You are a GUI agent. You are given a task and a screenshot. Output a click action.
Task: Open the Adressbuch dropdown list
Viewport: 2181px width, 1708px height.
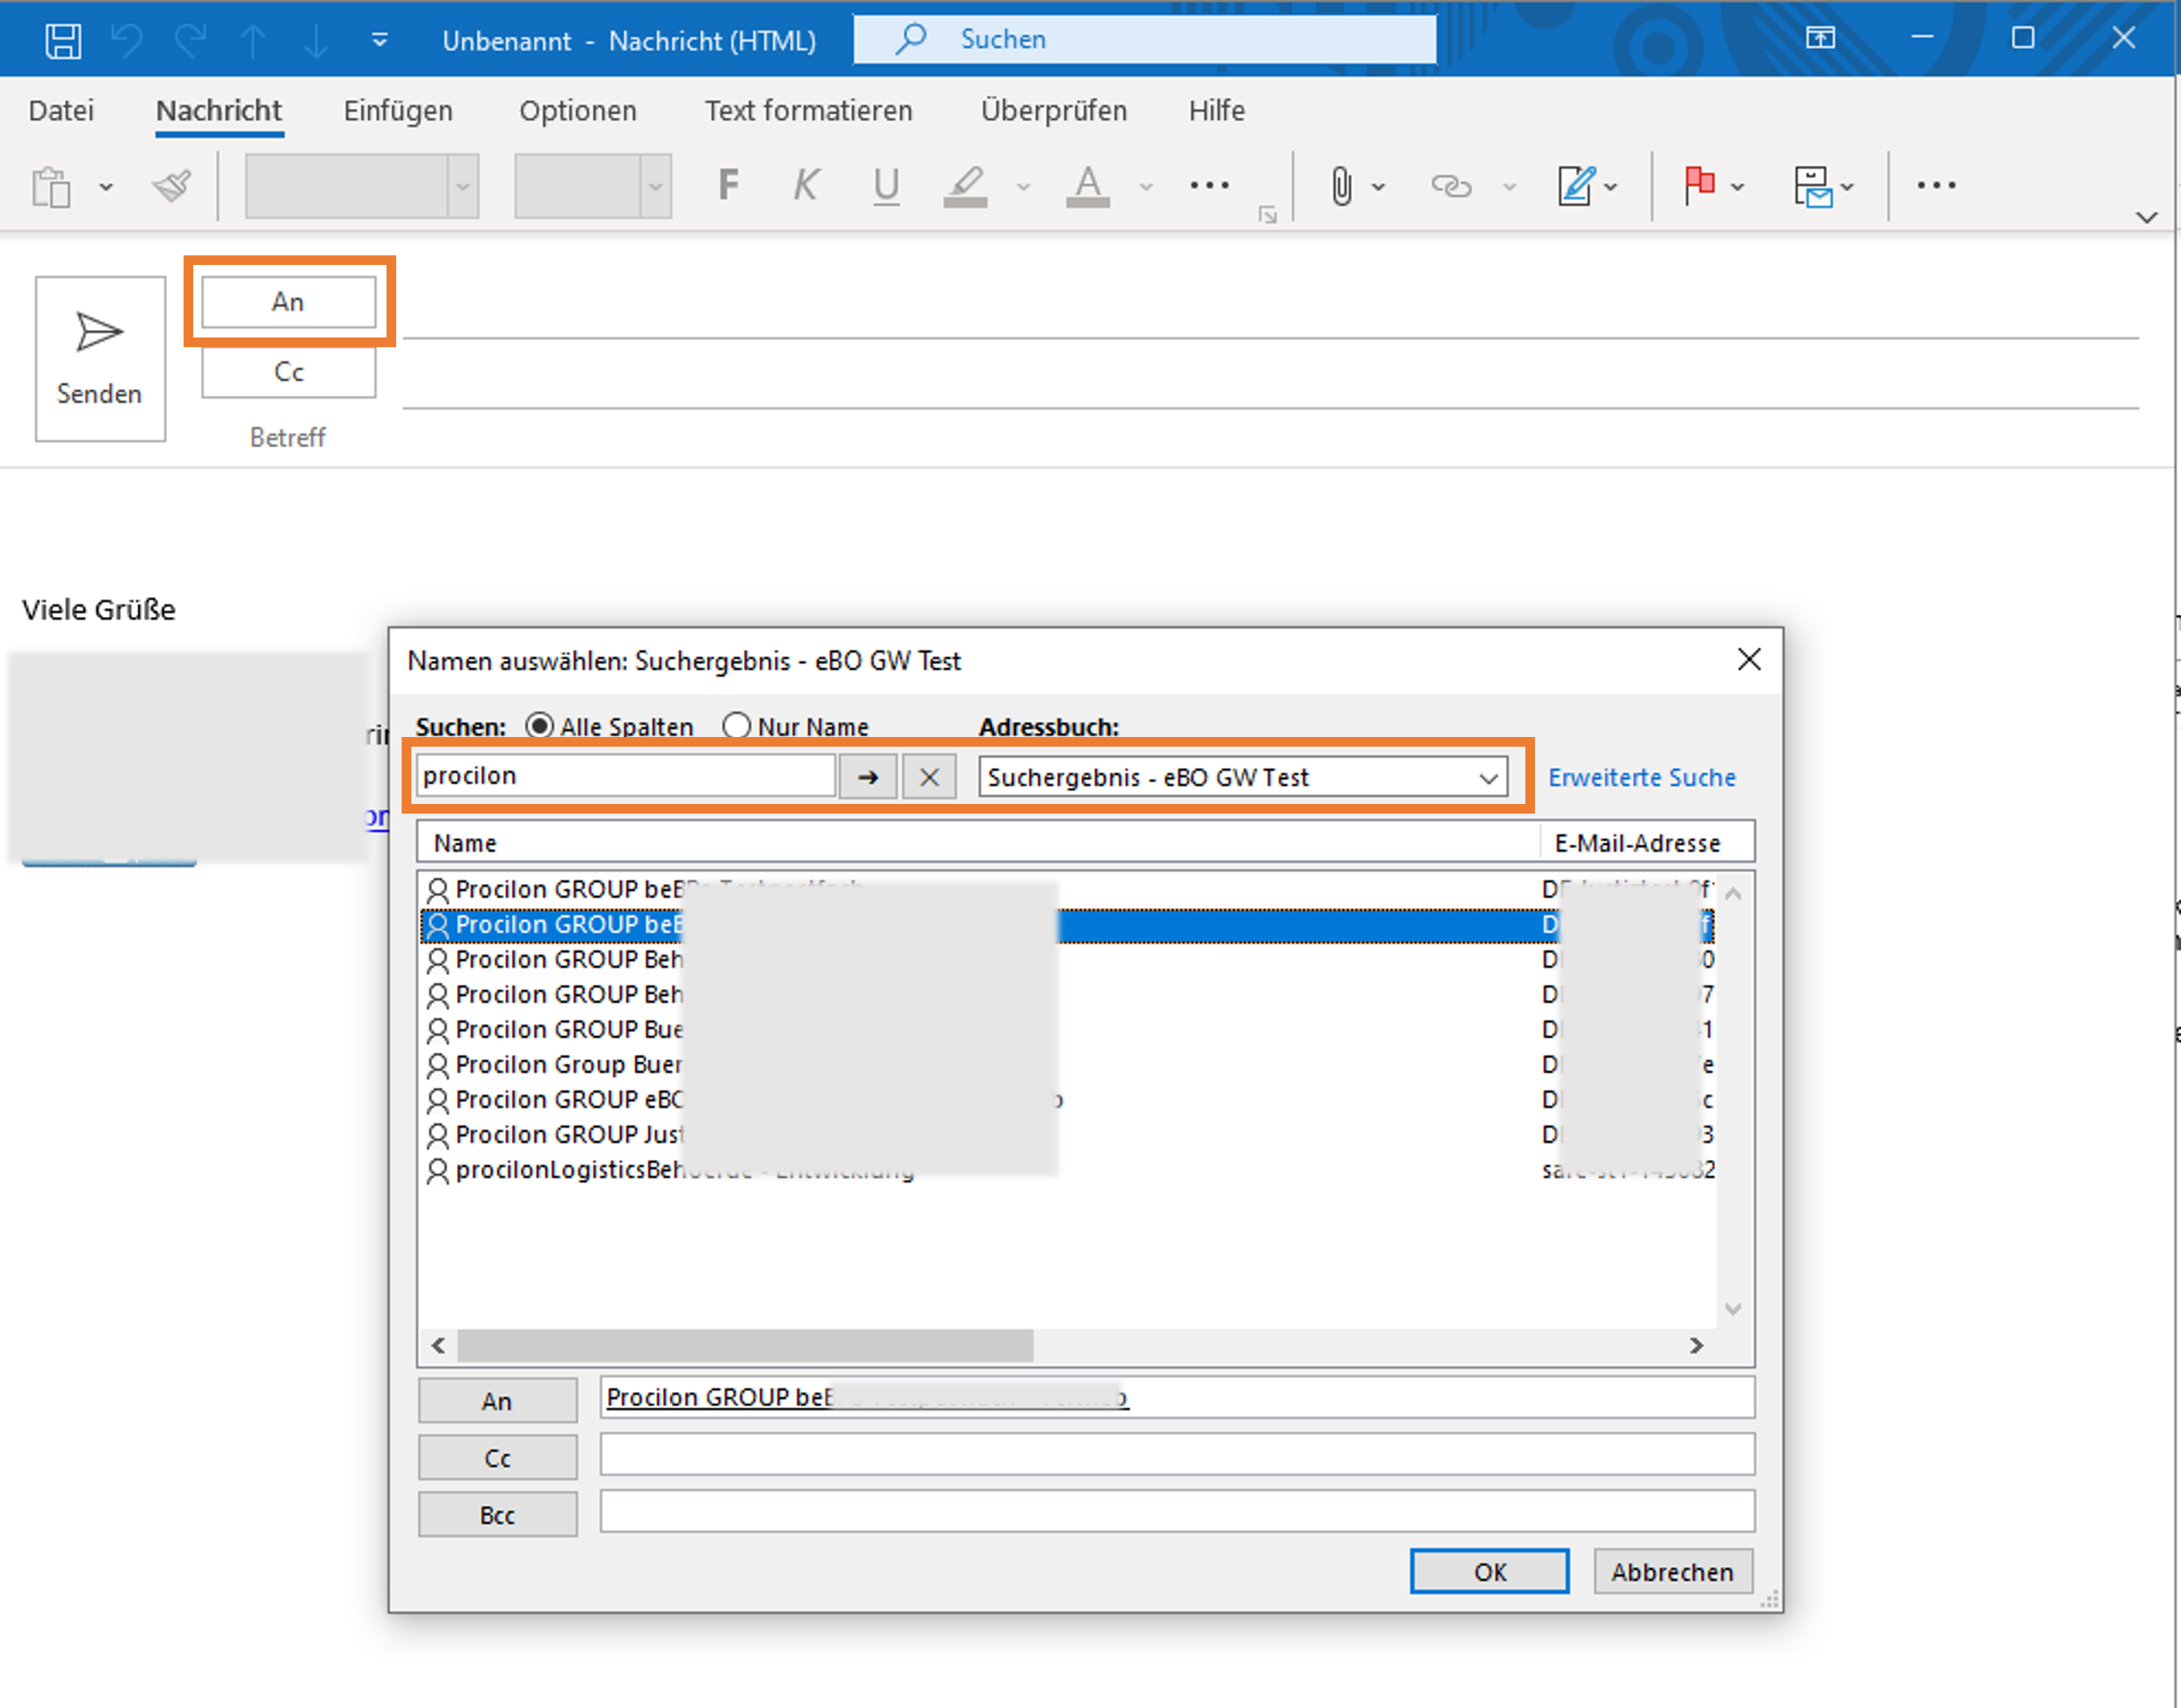tap(1488, 778)
